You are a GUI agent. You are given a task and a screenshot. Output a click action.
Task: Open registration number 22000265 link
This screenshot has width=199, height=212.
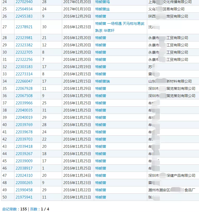tap(24, 183)
